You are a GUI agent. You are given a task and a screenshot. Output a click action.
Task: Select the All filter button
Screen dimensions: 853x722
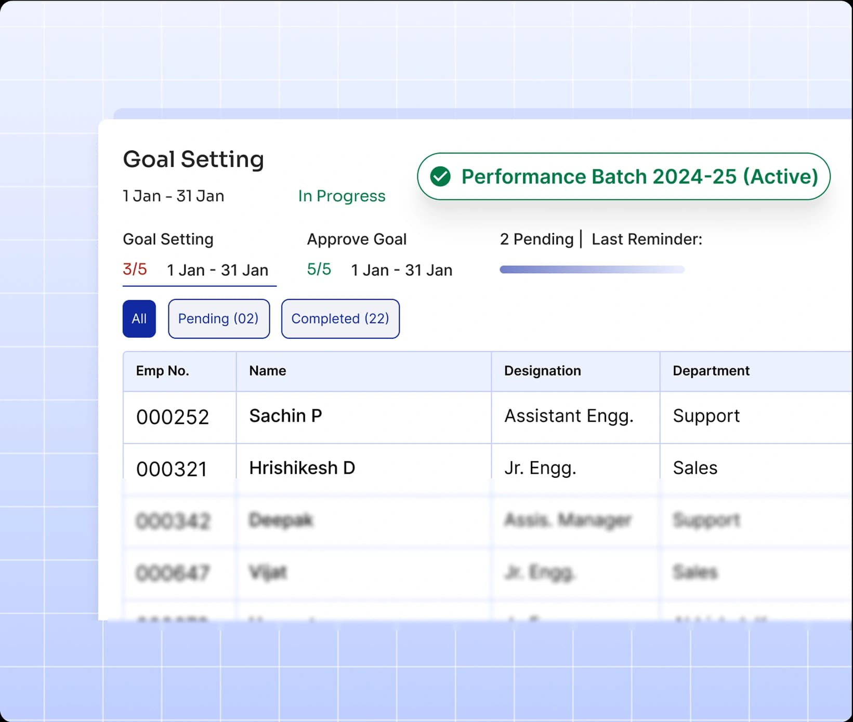138,318
